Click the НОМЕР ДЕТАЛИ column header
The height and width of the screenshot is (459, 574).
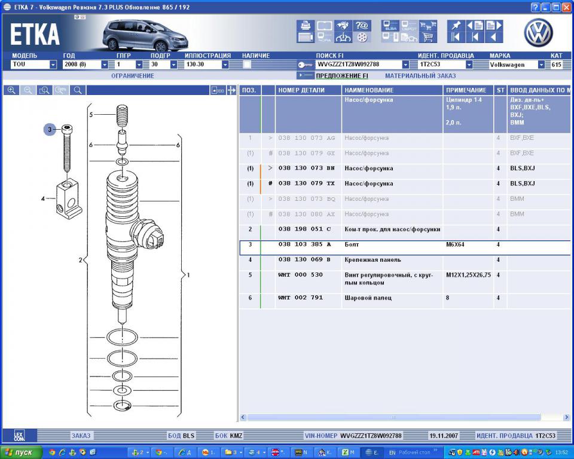pos(309,90)
